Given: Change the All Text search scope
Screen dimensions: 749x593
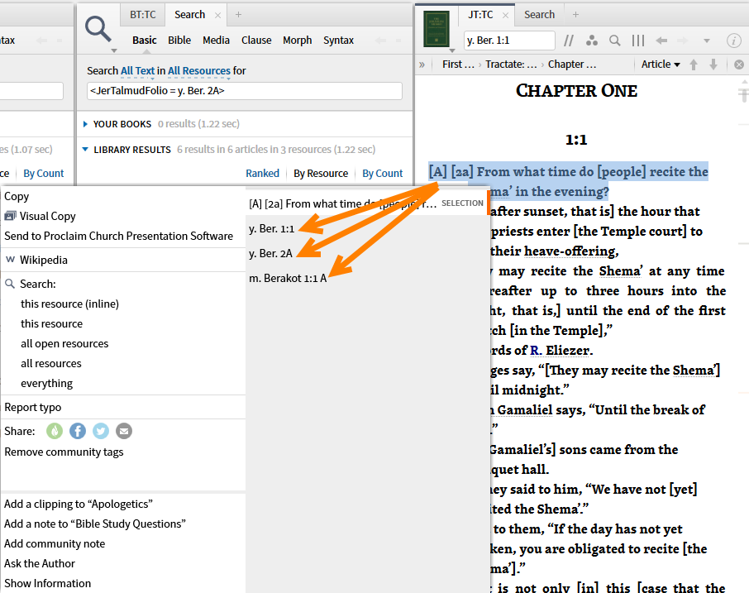Looking at the screenshot, I should [137, 71].
